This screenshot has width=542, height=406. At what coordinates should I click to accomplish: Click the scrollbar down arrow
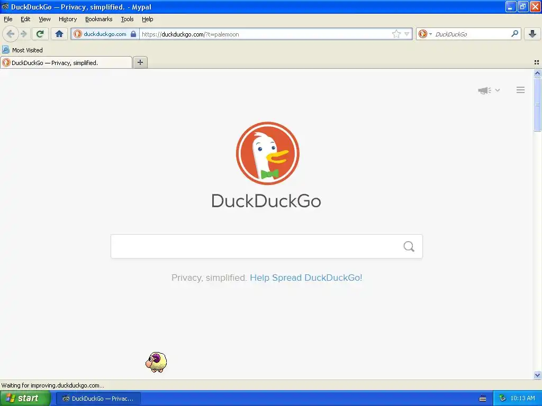point(537,375)
